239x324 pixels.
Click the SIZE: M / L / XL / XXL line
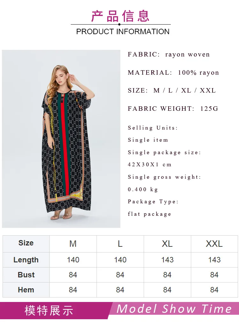click(x=172, y=91)
